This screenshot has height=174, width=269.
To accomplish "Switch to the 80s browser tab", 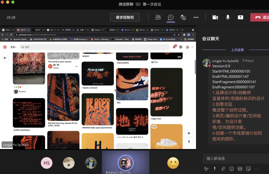I will pyautogui.click(x=127, y=30).
